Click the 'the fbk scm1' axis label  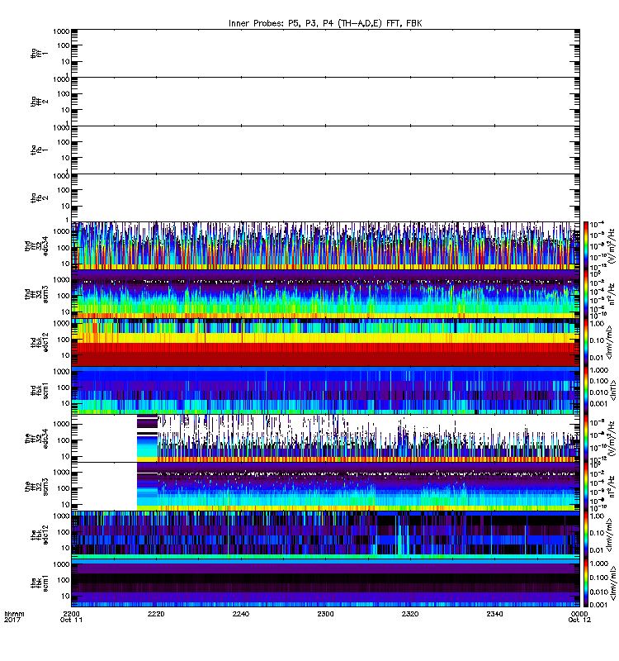(39, 584)
